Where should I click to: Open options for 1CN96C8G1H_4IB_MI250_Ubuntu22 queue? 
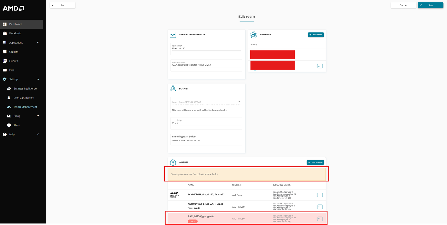320,195
